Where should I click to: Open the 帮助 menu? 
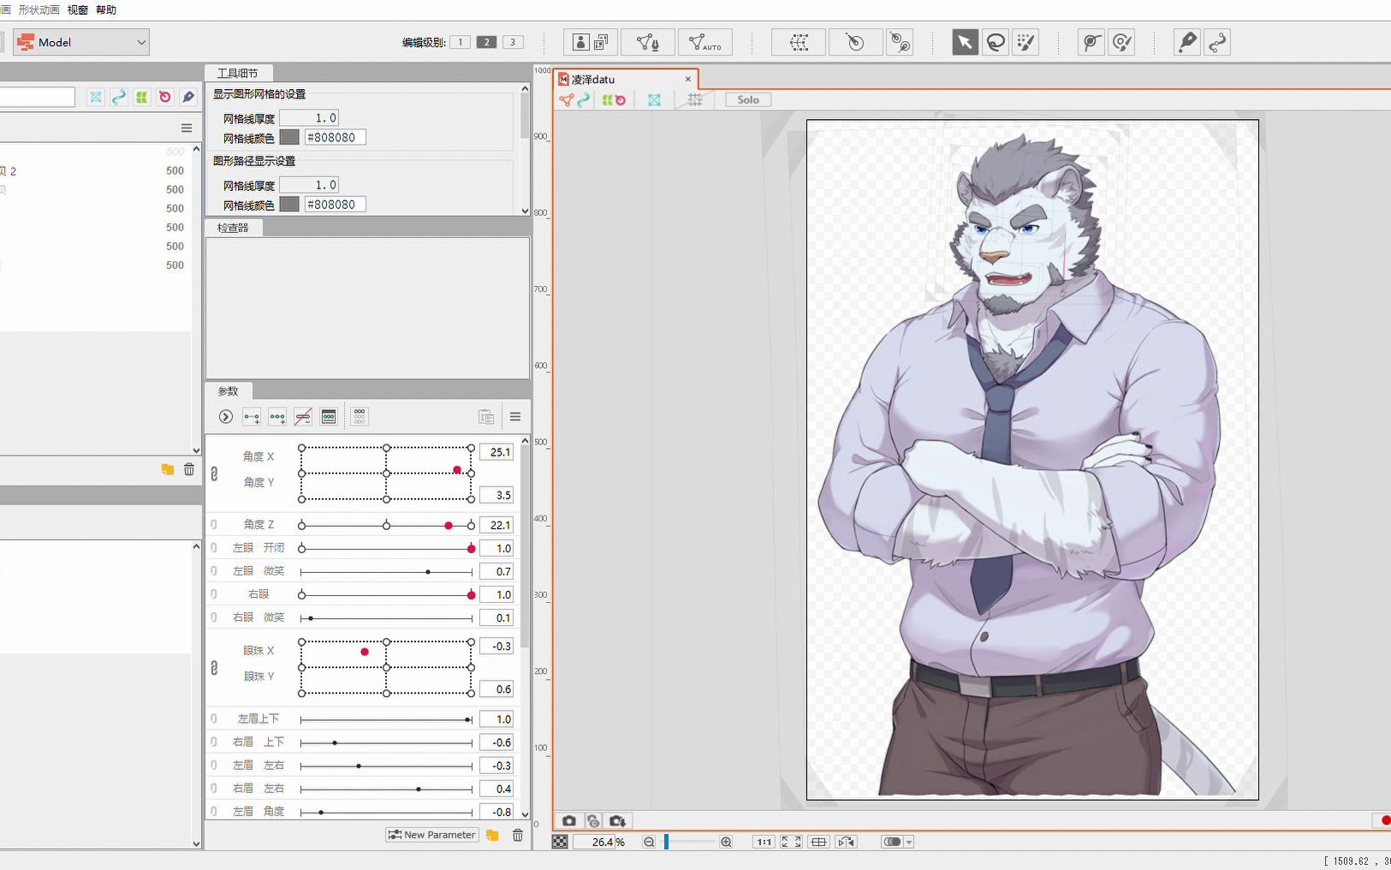tap(106, 10)
